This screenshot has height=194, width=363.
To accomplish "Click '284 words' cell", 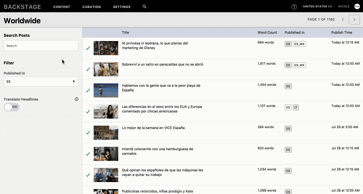I will pos(266,127).
